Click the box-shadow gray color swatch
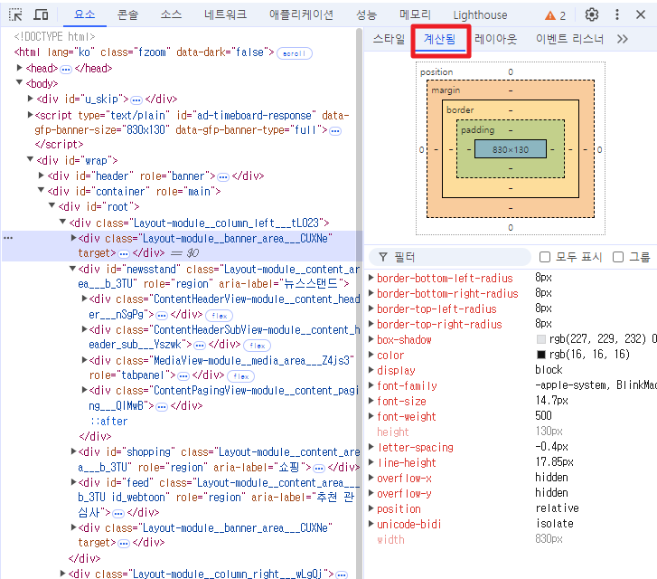 pyautogui.click(x=541, y=339)
